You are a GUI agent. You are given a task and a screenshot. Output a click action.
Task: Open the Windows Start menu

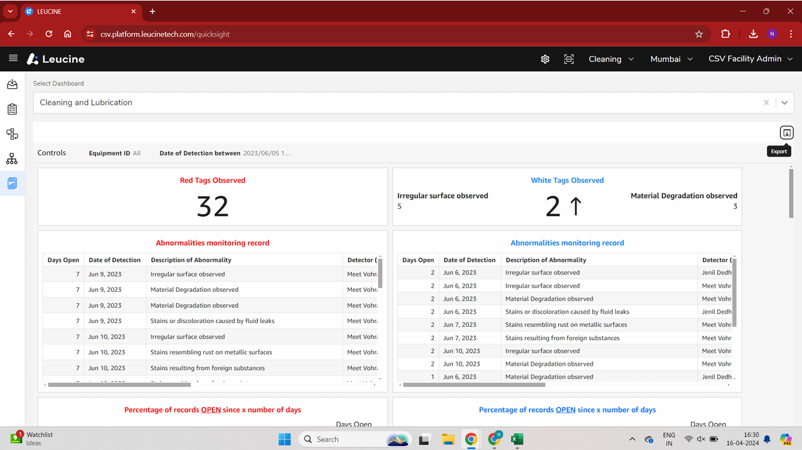(284, 439)
